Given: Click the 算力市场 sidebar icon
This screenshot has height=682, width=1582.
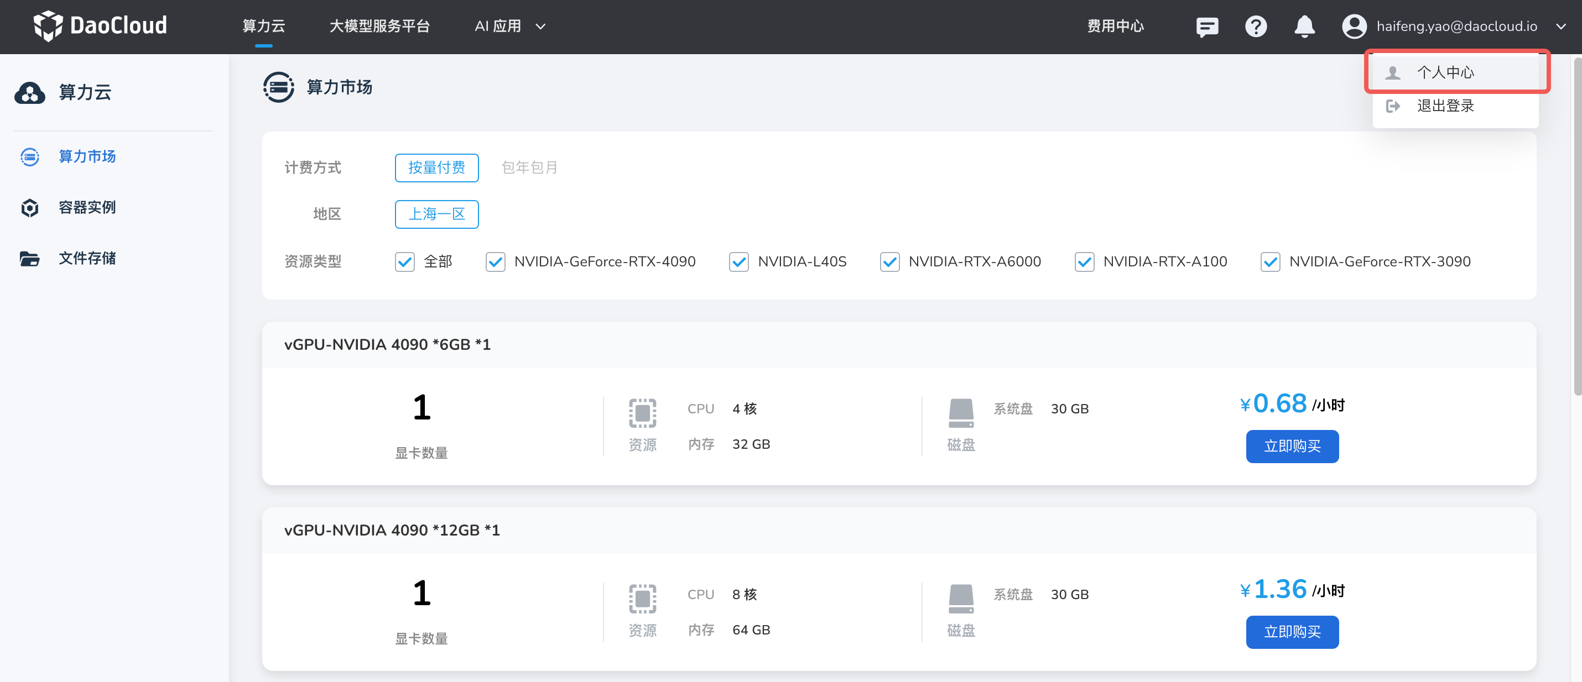Looking at the screenshot, I should click(x=29, y=156).
